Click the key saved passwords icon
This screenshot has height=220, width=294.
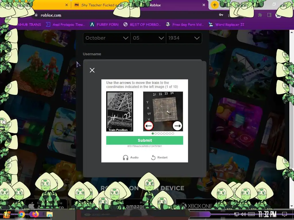221,15
